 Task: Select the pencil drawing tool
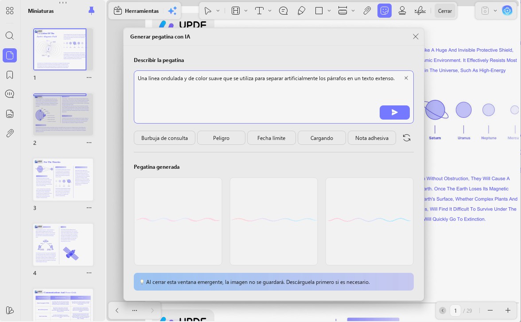(x=301, y=11)
